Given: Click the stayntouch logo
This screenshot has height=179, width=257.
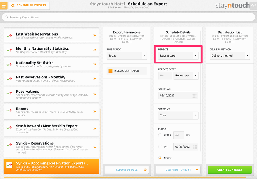Looking at the screenshot, I should (232, 5).
